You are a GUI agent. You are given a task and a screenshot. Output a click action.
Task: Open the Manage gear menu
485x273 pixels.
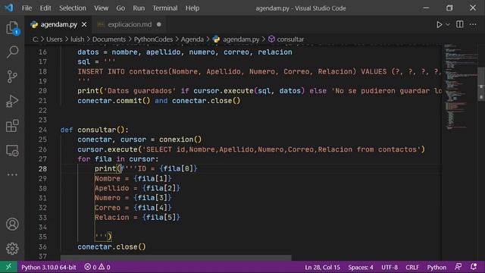point(12,249)
